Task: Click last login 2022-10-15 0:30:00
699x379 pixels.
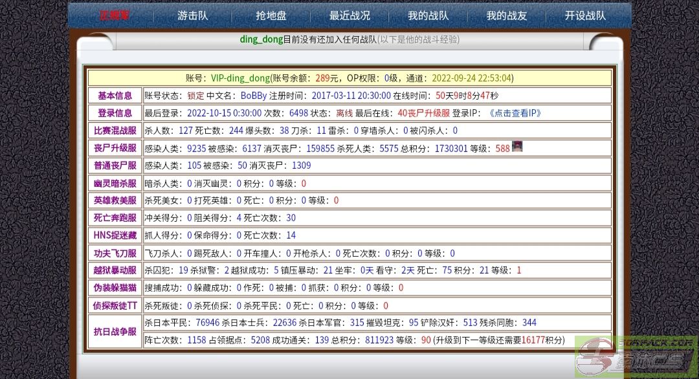Action: tap(224, 113)
